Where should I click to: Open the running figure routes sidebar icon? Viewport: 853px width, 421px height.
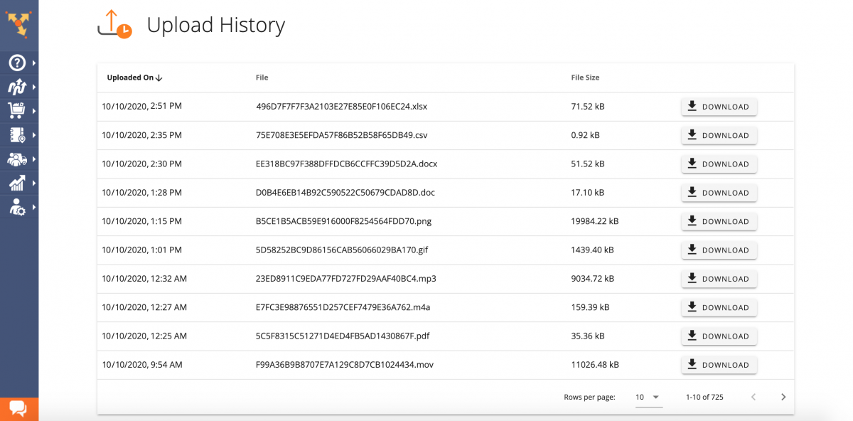coord(17,87)
